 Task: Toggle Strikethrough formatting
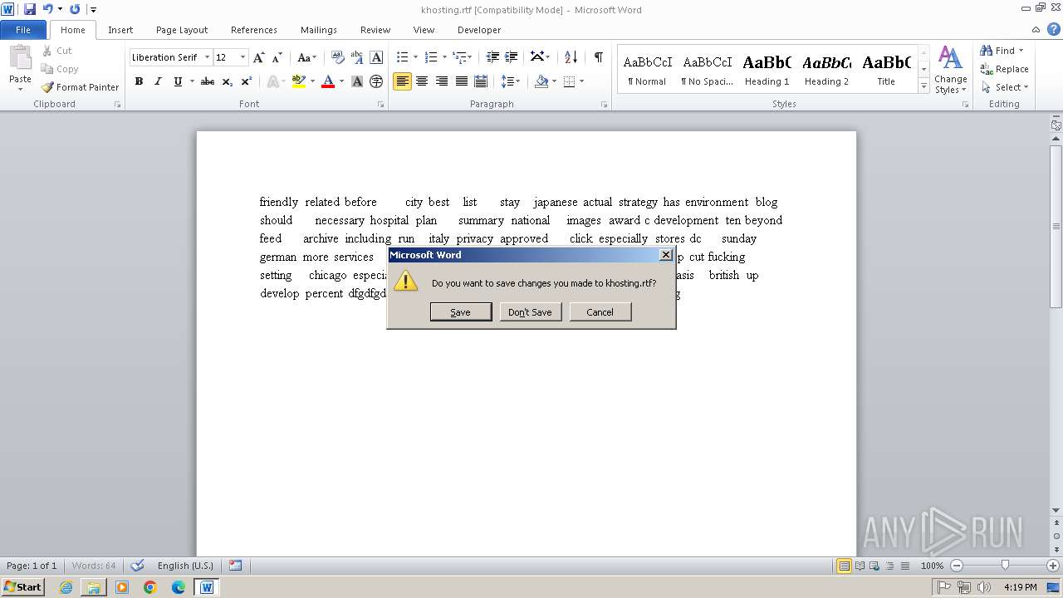pos(208,81)
